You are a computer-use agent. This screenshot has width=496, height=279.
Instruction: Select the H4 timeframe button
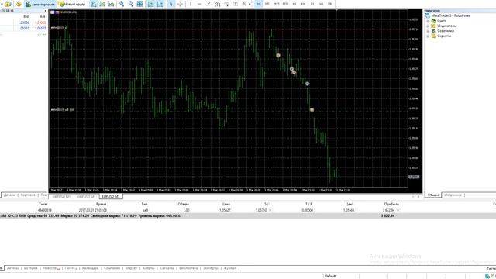303,4
